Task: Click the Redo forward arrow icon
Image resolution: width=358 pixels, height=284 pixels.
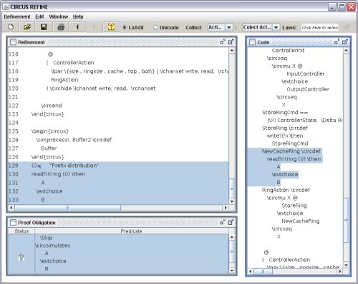Action: coord(94,27)
